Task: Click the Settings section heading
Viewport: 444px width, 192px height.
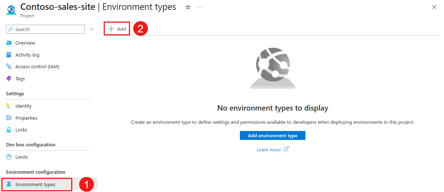Action: pos(15,93)
